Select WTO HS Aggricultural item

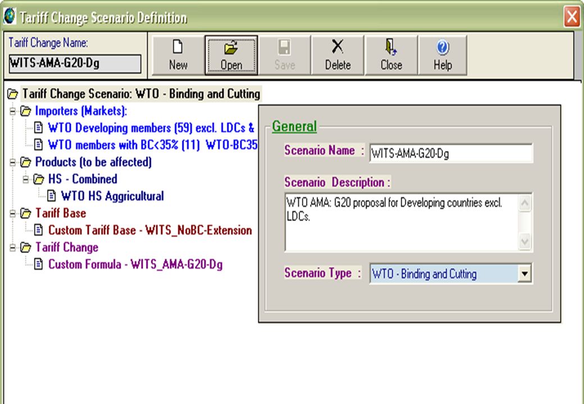(112, 196)
